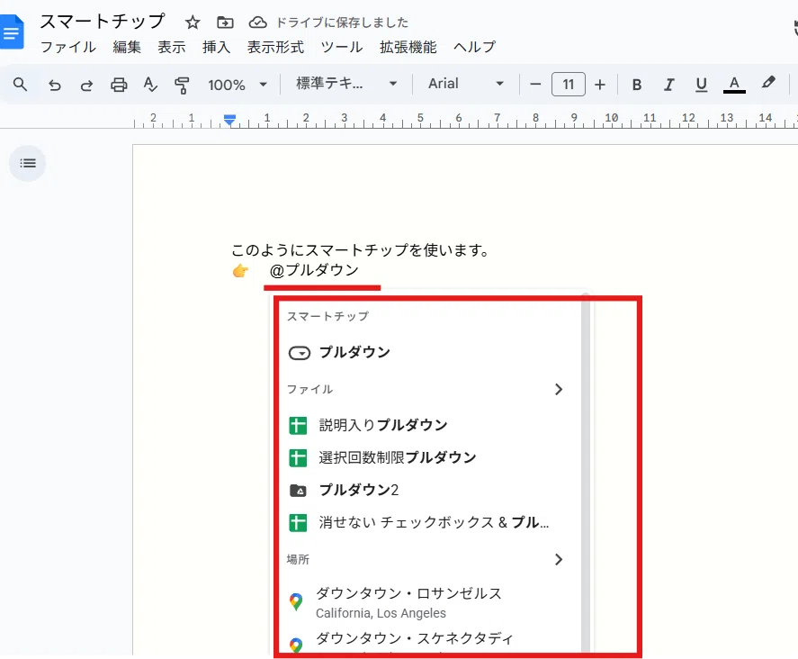The height and width of the screenshot is (659, 798).
Task: Expand the 場所 section chevron
Action: point(559,559)
